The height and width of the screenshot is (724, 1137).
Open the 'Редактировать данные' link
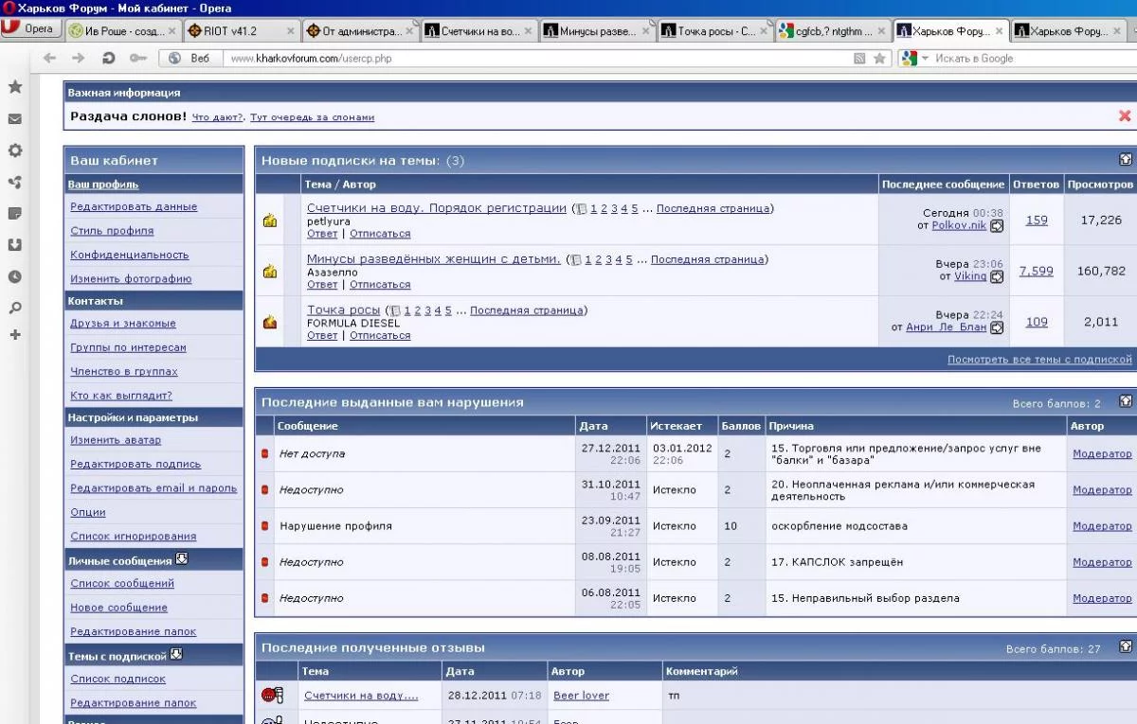tap(134, 206)
